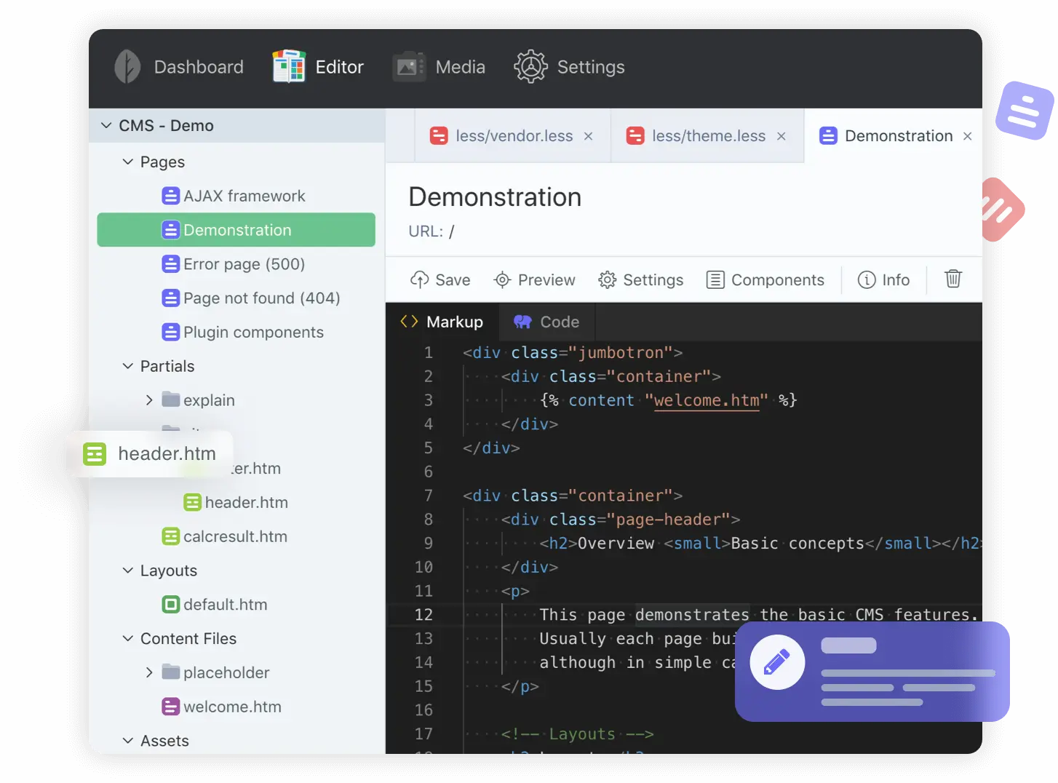Collapse the Layouts section
1058x783 pixels.
coord(127,571)
